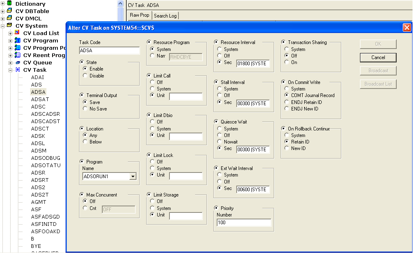Click the CV Queue icon
This screenshot has height=265, width=417.
(18, 63)
